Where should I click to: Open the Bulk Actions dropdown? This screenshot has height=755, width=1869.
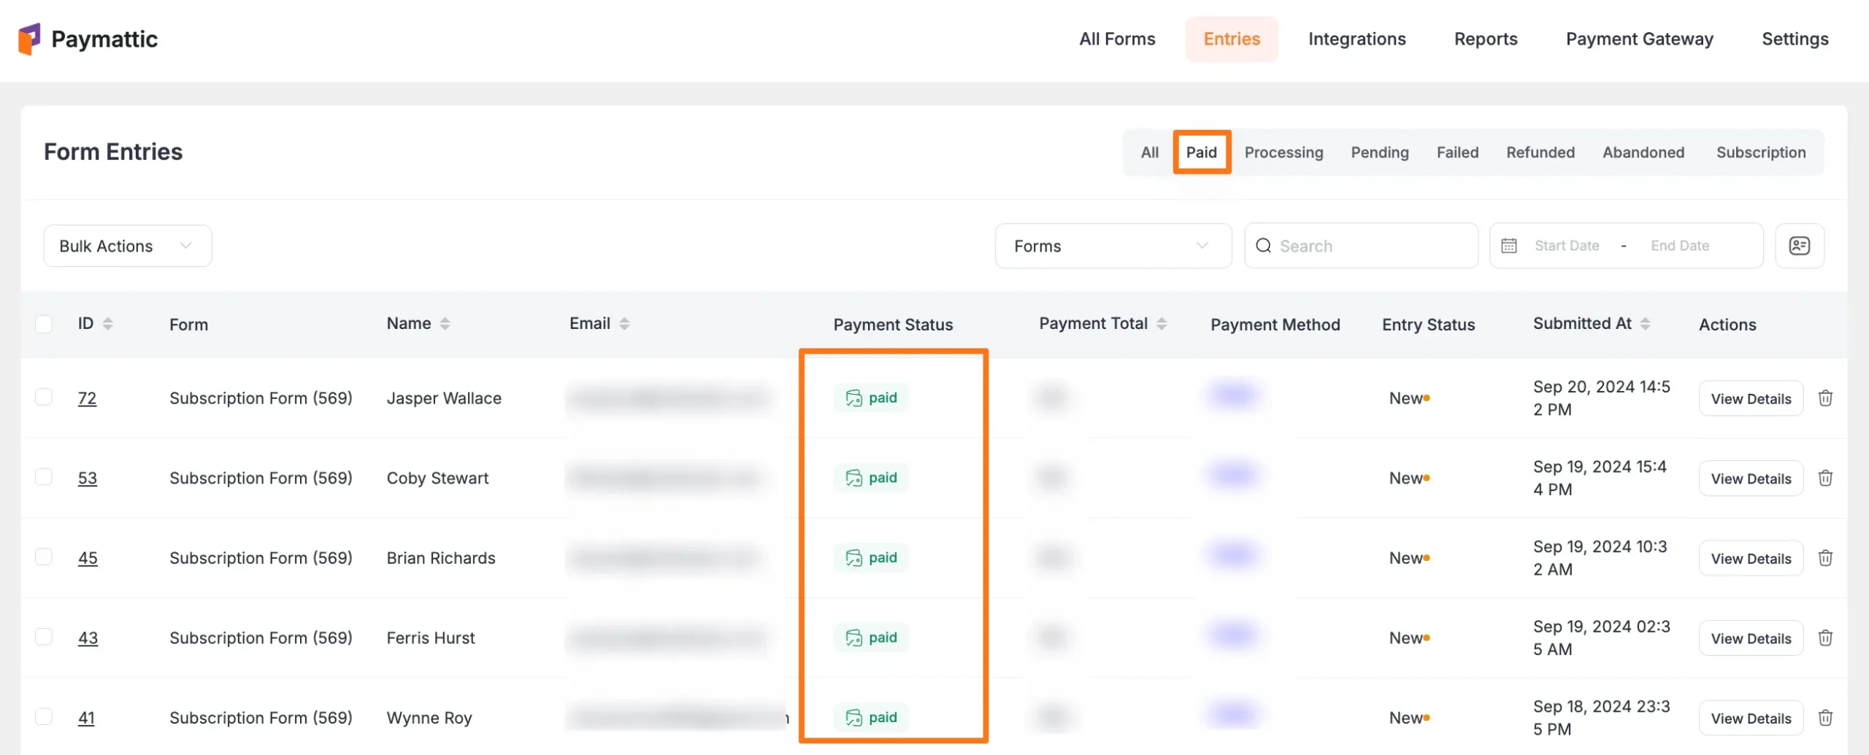127,246
